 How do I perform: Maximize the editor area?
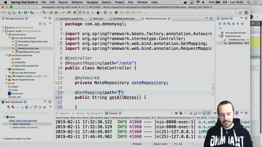point(211,18)
